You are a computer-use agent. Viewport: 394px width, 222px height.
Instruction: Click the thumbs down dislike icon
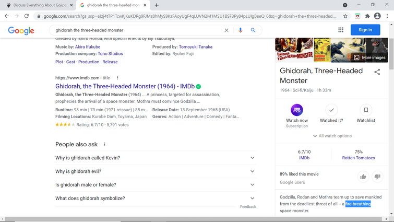coord(377,177)
